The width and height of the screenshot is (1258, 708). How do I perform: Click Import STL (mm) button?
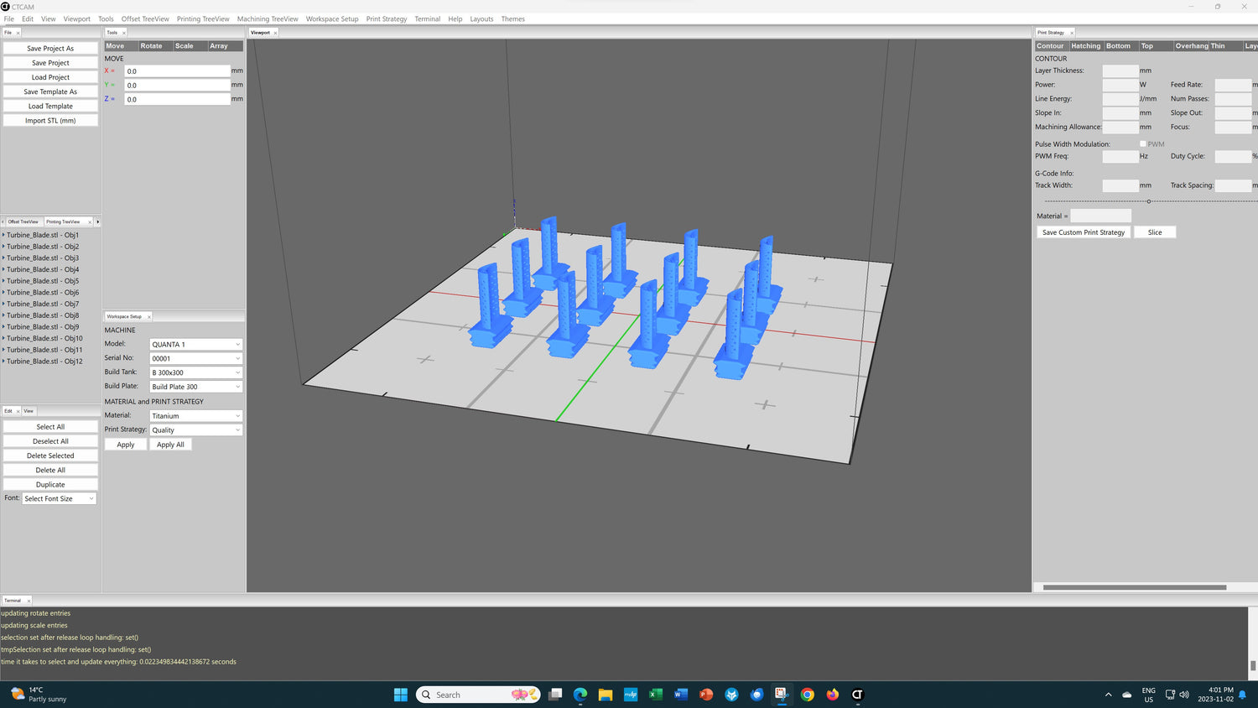click(x=50, y=121)
